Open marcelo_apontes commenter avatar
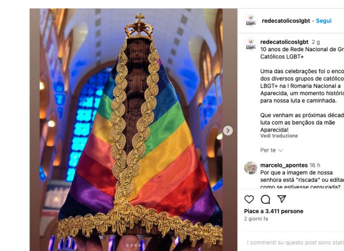The image size is (344, 251). coord(251,168)
